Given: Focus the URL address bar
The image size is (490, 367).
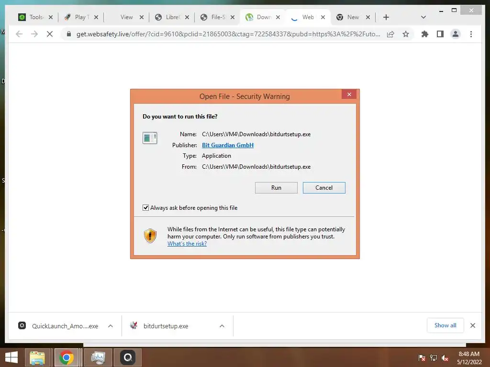Looking at the screenshot, I should coord(228,34).
